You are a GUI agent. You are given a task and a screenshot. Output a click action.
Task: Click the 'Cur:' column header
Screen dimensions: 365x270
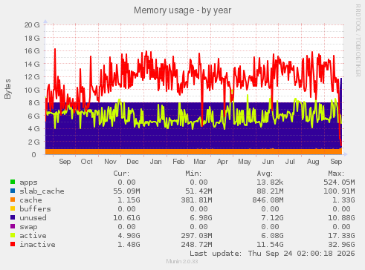(121, 174)
